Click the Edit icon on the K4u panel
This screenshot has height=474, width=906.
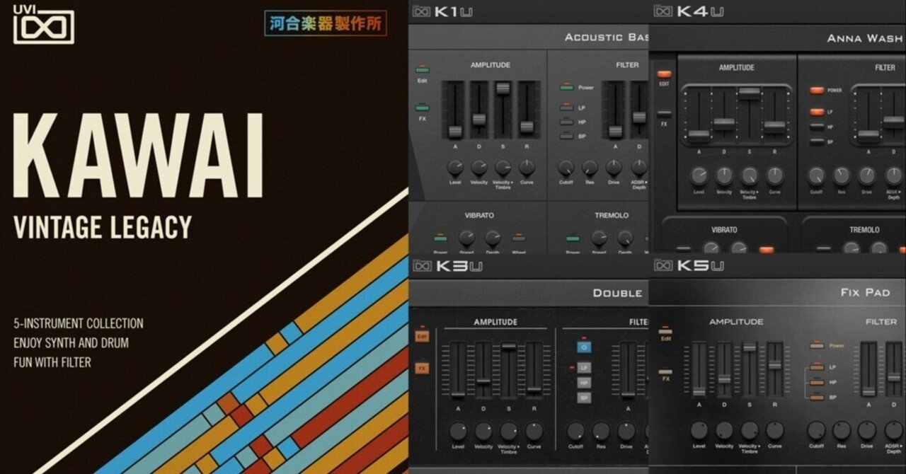(663, 73)
